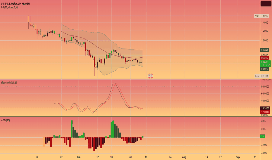
Task: Click the 40.0000 stochastic axis level
Action: (265, 101)
